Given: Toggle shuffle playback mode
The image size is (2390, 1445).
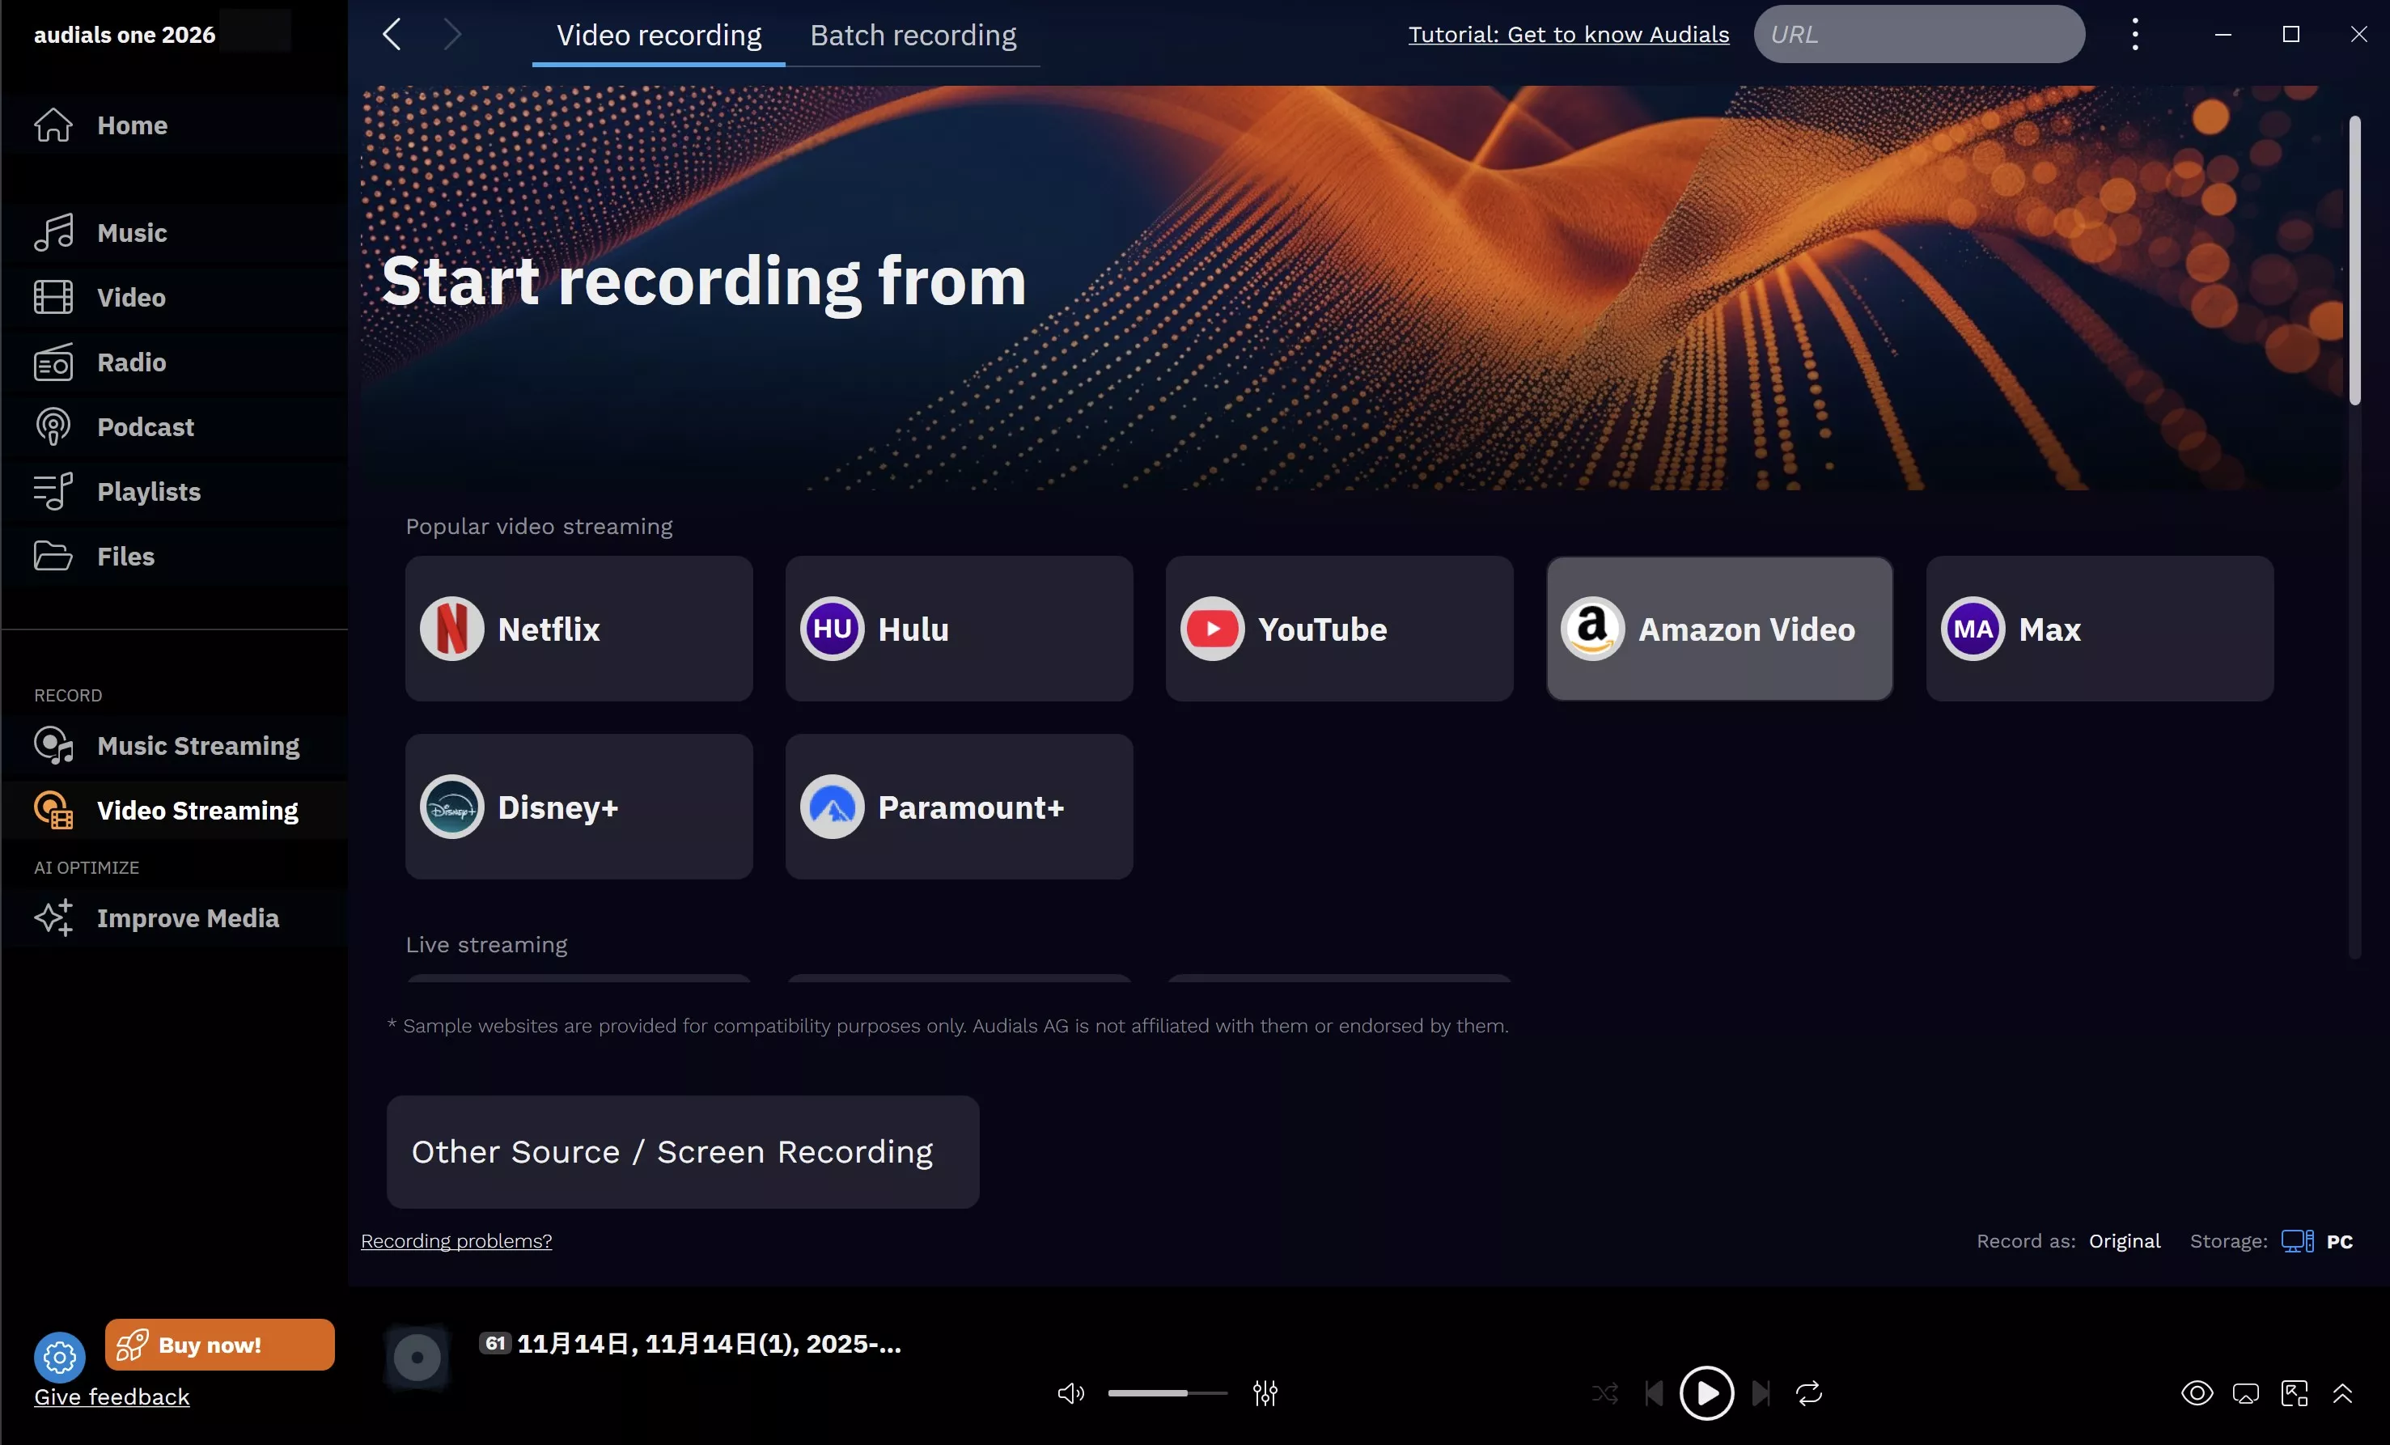Looking at the screenshot, I should point(1604,1393).
